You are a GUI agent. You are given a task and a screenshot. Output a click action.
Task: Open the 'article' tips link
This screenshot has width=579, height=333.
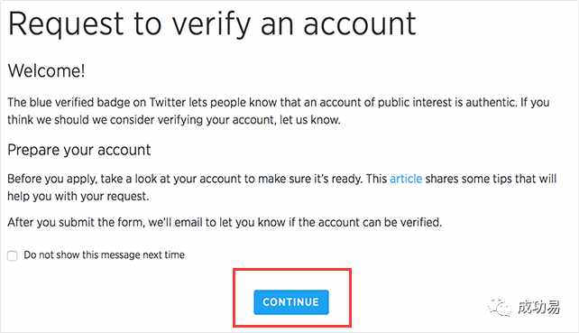pos(406,179)
